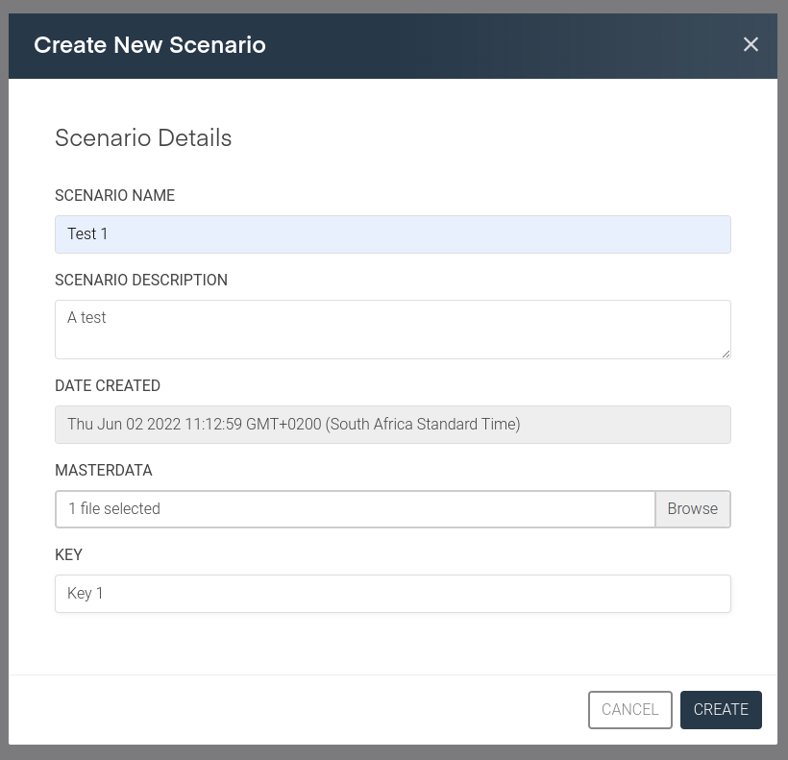Click the MASTERDATA label
Screen dimensions: 788x760
tap(104, 471)
